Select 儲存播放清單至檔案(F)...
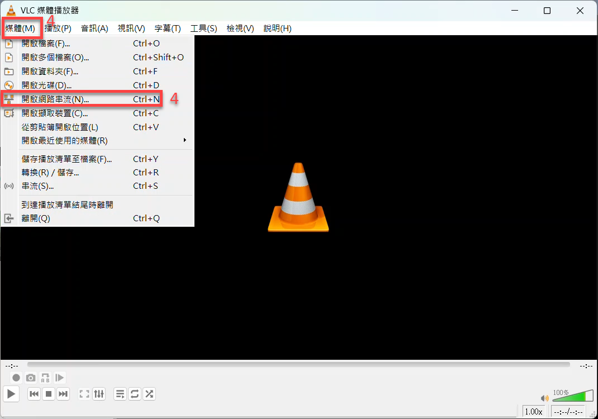The image size is (598, 419). [98, 159]
